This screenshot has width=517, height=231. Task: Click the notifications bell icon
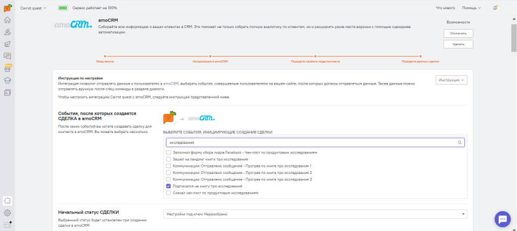pyautogui.click(x=495, y=8)
